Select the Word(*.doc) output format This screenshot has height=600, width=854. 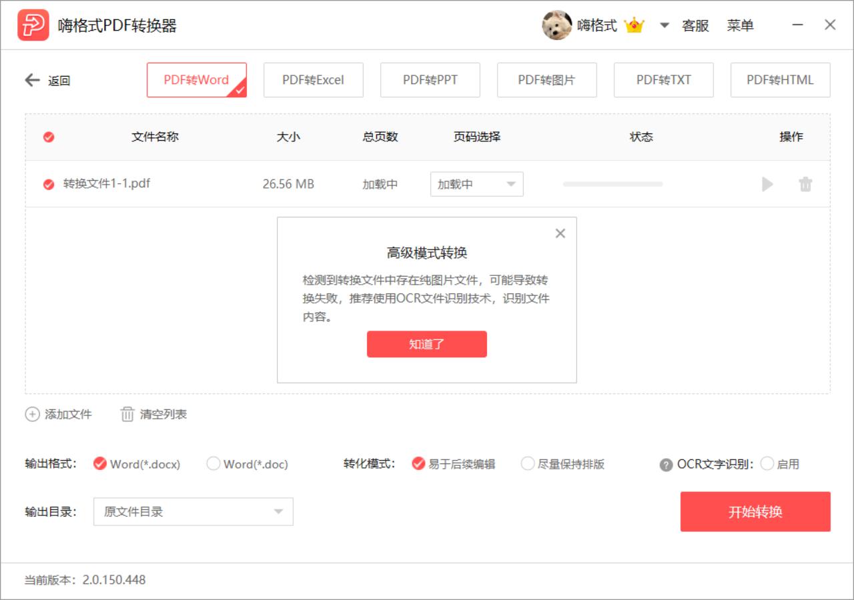coord(213,464)
